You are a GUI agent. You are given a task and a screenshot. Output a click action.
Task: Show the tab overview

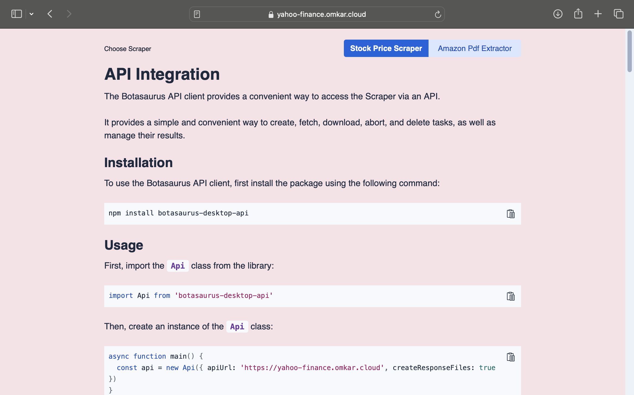619,14
